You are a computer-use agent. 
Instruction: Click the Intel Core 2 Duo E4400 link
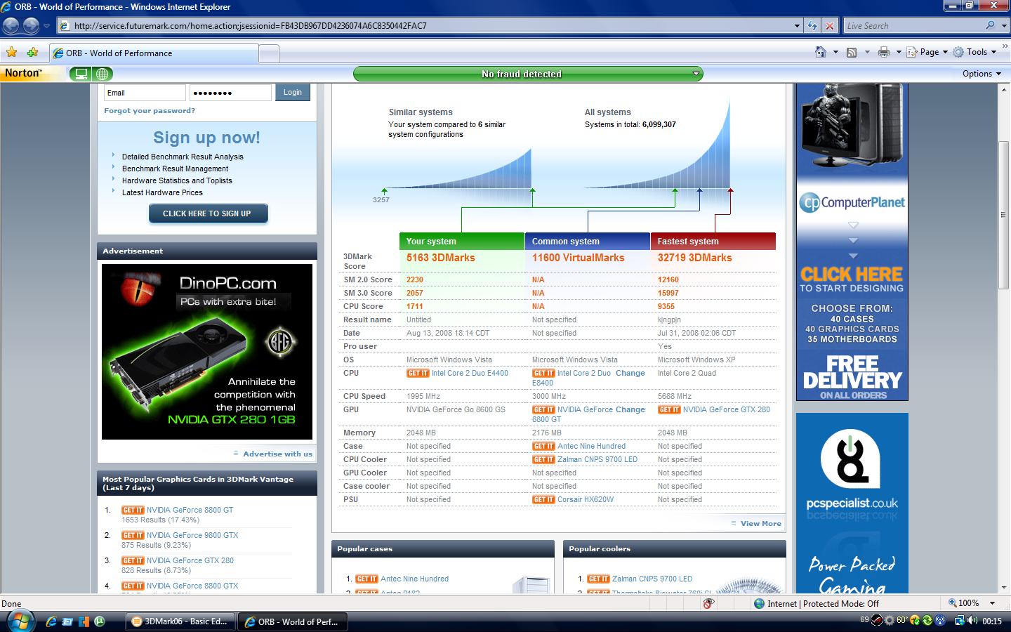click(x=470, y=374)
